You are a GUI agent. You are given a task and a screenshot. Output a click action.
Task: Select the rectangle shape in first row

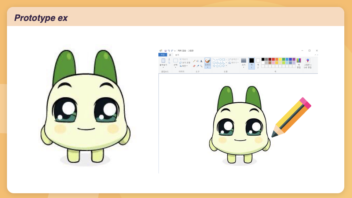(223, 59)
